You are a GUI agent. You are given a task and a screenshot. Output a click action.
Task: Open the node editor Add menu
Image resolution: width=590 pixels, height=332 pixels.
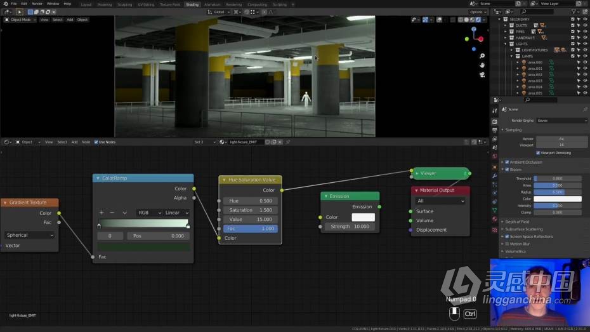point(74,142)
